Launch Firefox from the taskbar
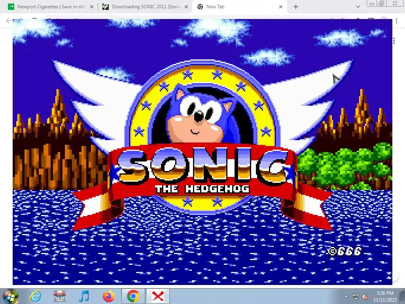Screen dimensions: 405x304 (x=108, y=296)
